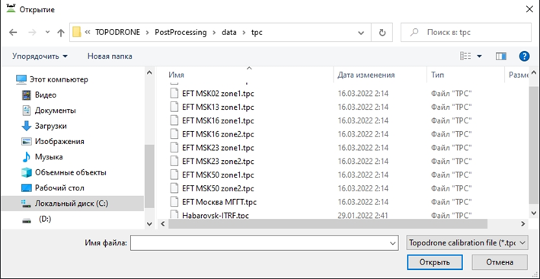Select file EFT MSK02 zone1.tpc

coord(218,94)
